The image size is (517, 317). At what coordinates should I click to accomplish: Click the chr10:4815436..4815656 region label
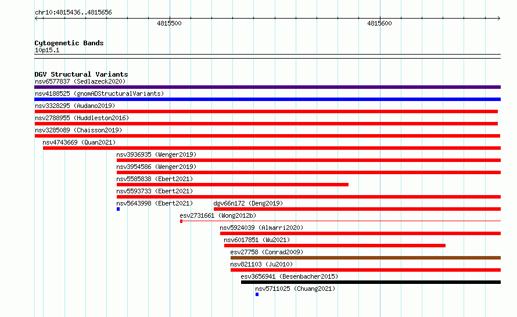tap(73, 13)
